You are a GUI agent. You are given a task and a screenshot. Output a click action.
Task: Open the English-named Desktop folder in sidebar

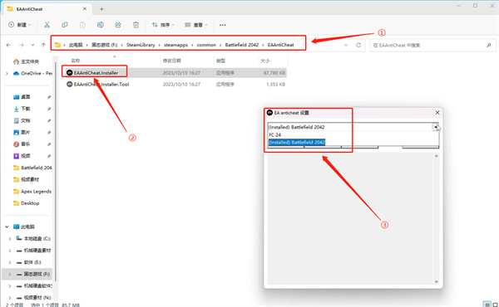click(27, 202)
